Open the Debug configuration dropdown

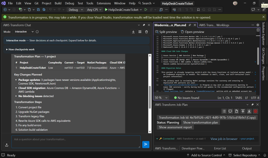(76, 10)
